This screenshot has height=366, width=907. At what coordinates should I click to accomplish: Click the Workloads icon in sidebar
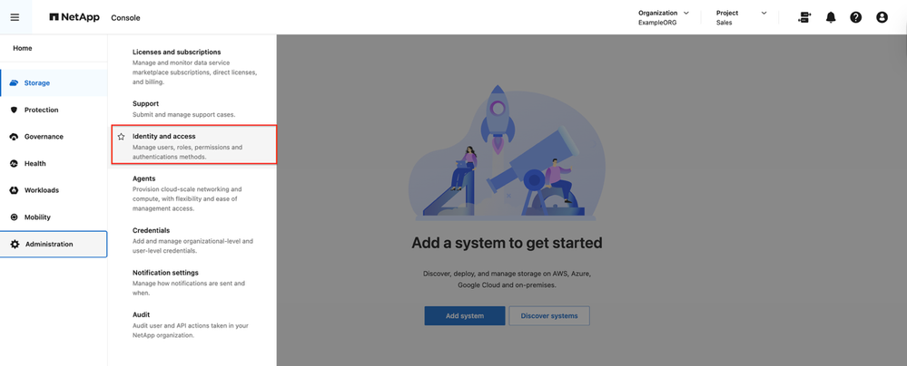tap(15, 190)
